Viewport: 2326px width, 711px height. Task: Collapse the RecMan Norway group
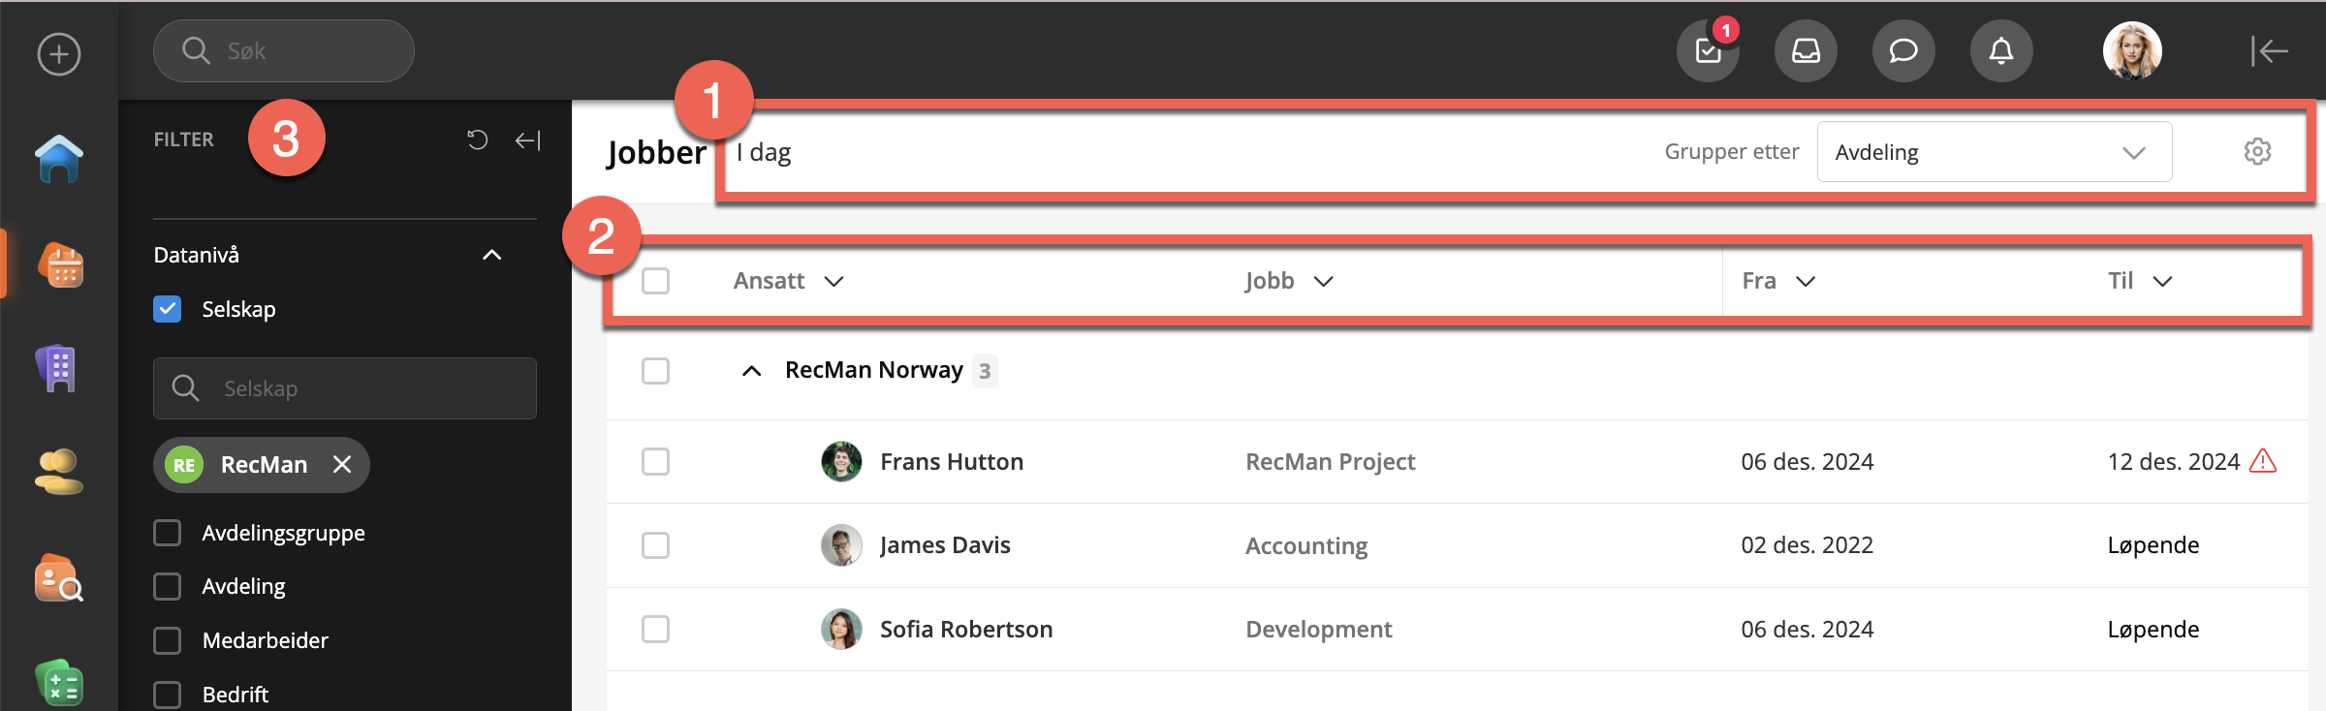(751, 371)
